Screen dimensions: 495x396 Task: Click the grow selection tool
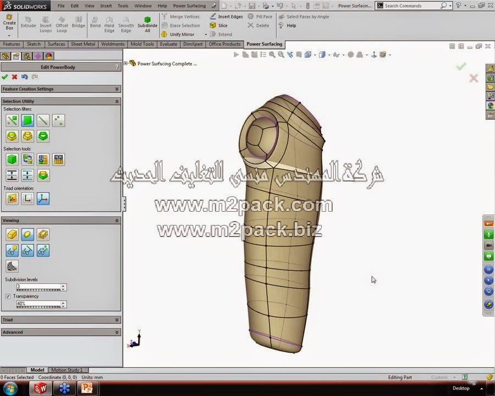point(12,175)
